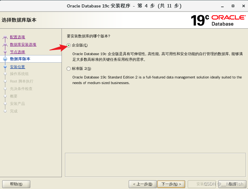The width and height of the screenshot is (248, 189).
Task: Select the 企业版(E) radio button
Action: [68, 45]
